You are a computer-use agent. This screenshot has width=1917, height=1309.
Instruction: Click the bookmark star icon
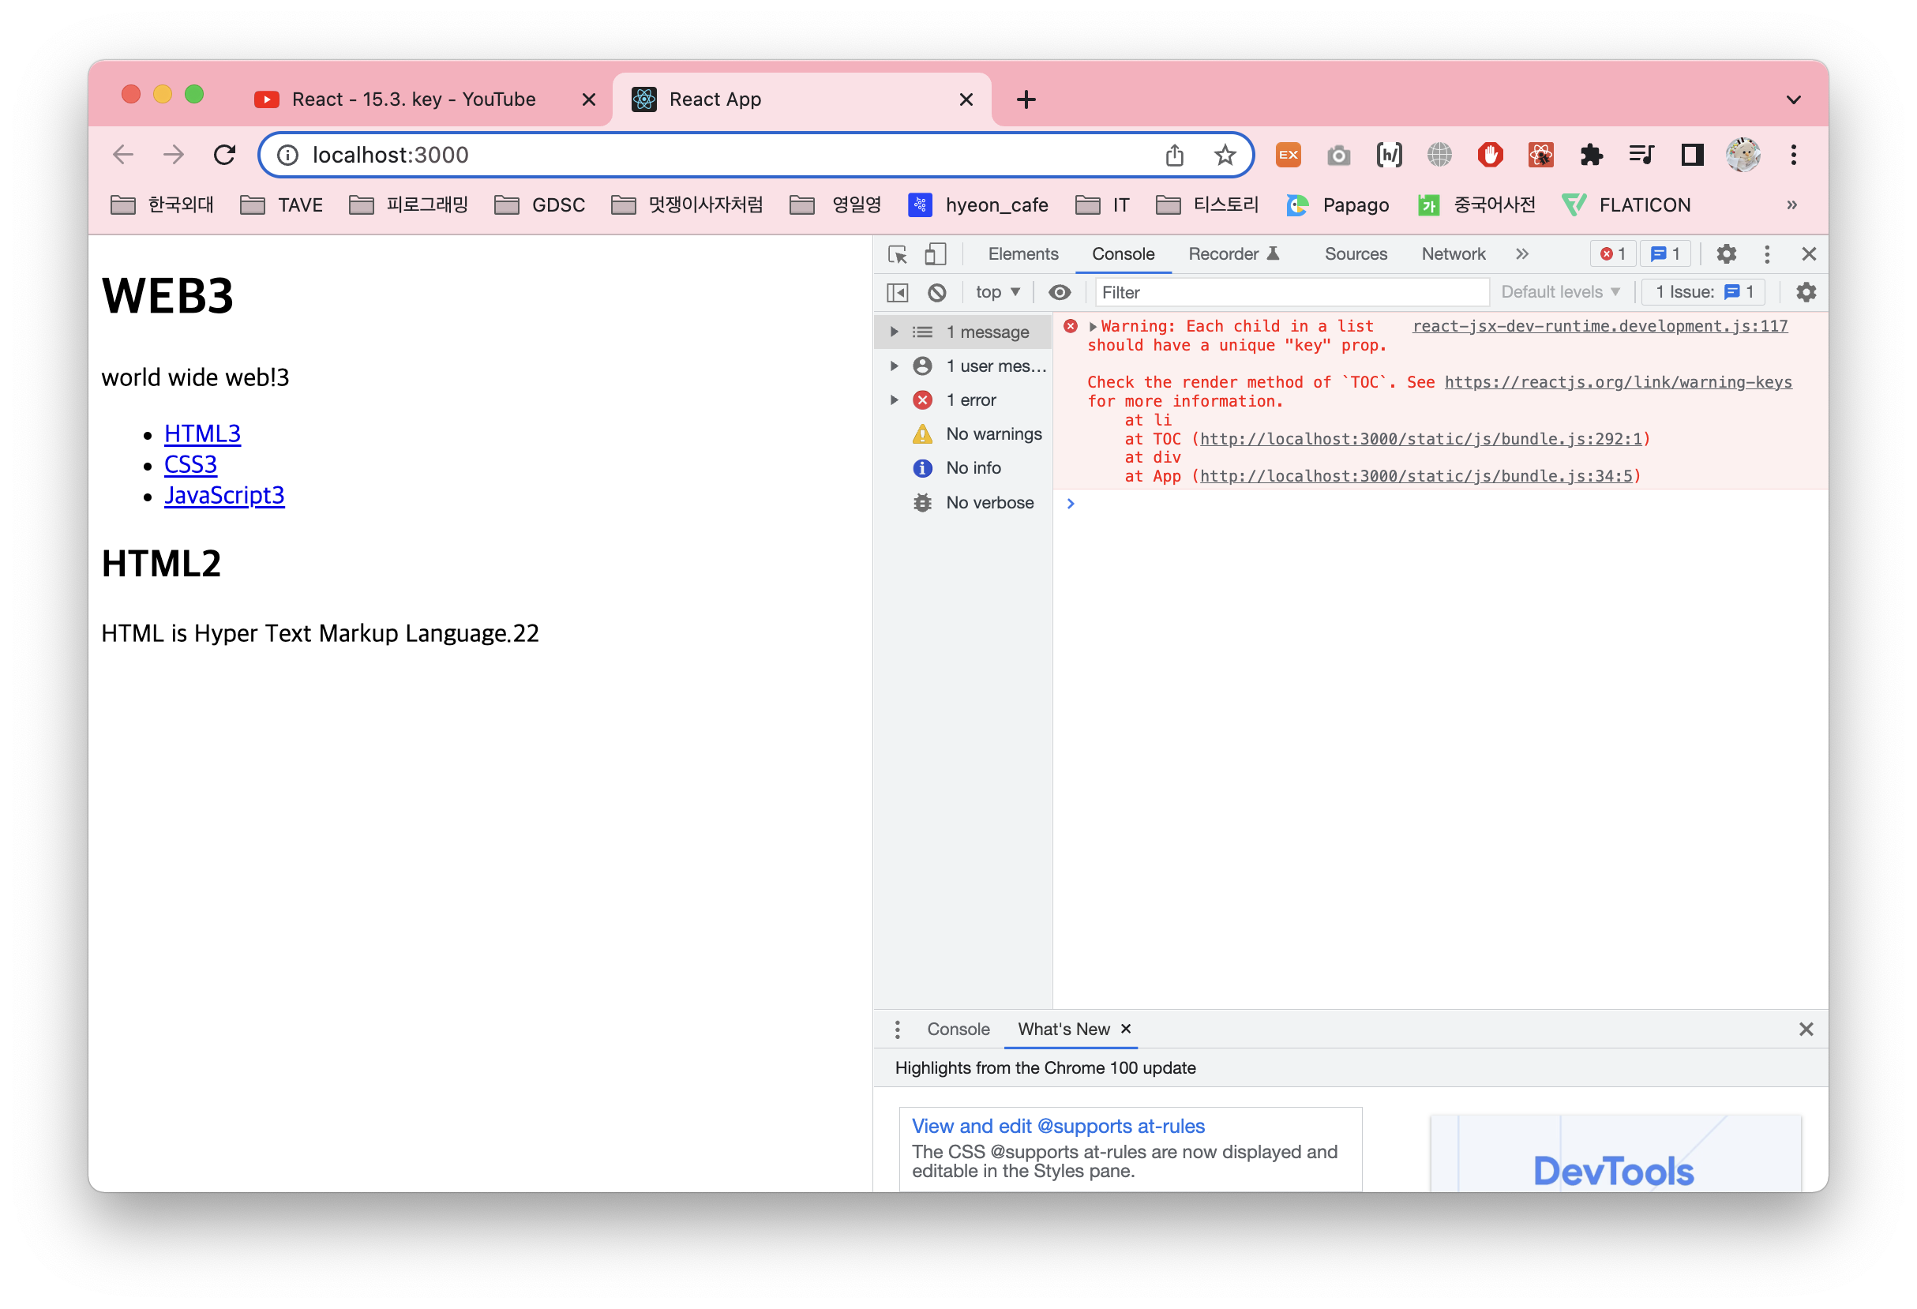[1225, 155]
